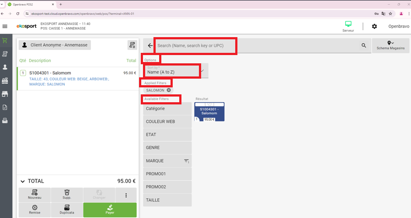Open the Schema Magasins store selector
This screenshot has width=411, height=218.
tap(390, 45)
